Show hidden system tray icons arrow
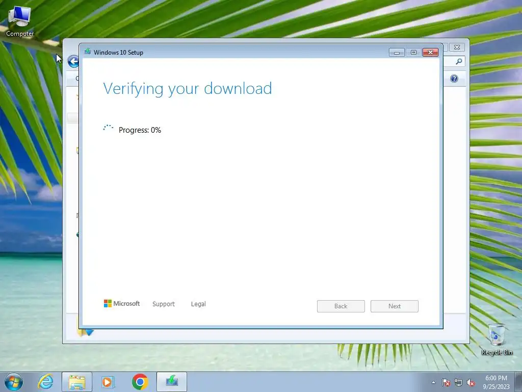Viewport: 522px width, 392px height. (433, 382)
